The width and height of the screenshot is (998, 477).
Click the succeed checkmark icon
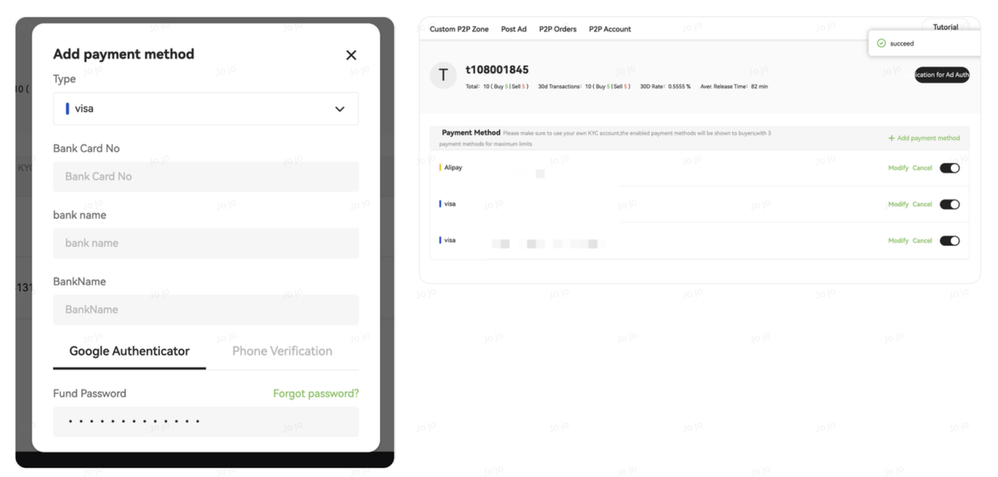tap(881, 44)
